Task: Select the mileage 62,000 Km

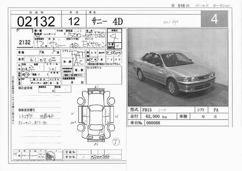Action: (x=156, y=116)
